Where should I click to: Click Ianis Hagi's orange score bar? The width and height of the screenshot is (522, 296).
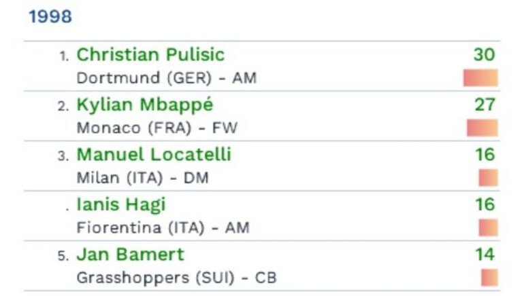[489, 227]
